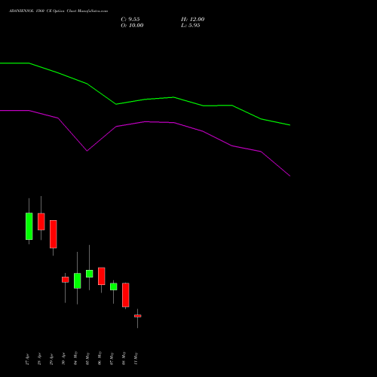
Task: Click the thin red candlestick for 11 May
Action: click(x=138, y=316)
